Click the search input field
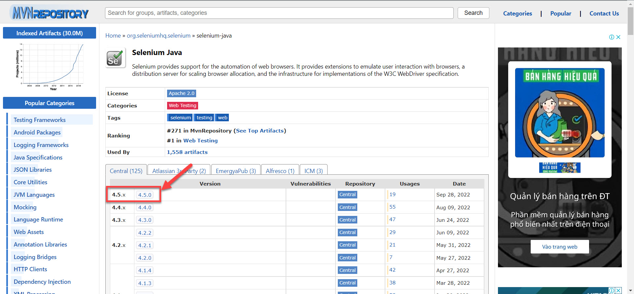Viewport: 634px width, 294px height. [279, 13]
